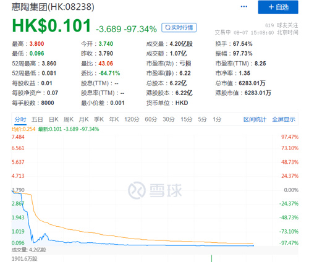Click the 交易中 timestamp text

tap(256, 33)
